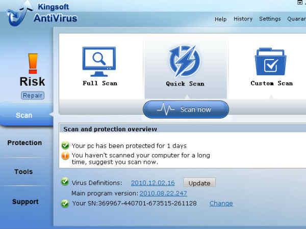
Task: Click the Update button for virus definitions
Action: coord(199,183)
